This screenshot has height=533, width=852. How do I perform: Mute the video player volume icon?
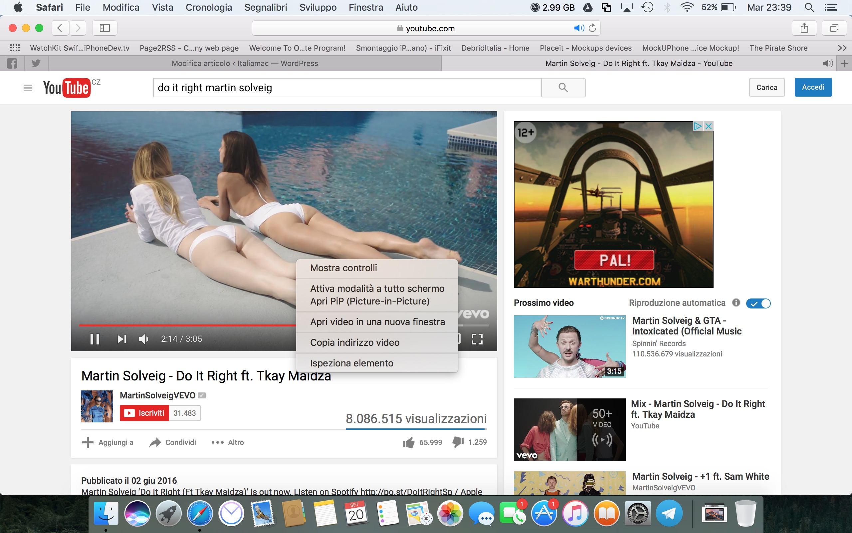click(144, 339)
